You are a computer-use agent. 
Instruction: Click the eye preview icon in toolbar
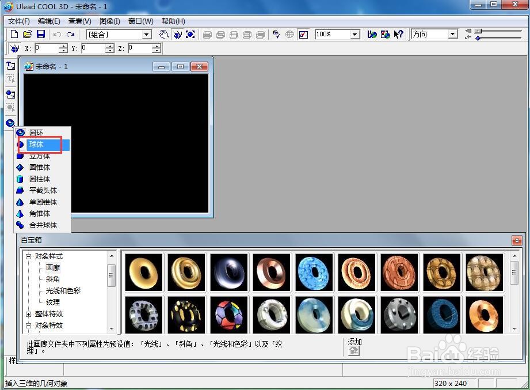point(276,34)
